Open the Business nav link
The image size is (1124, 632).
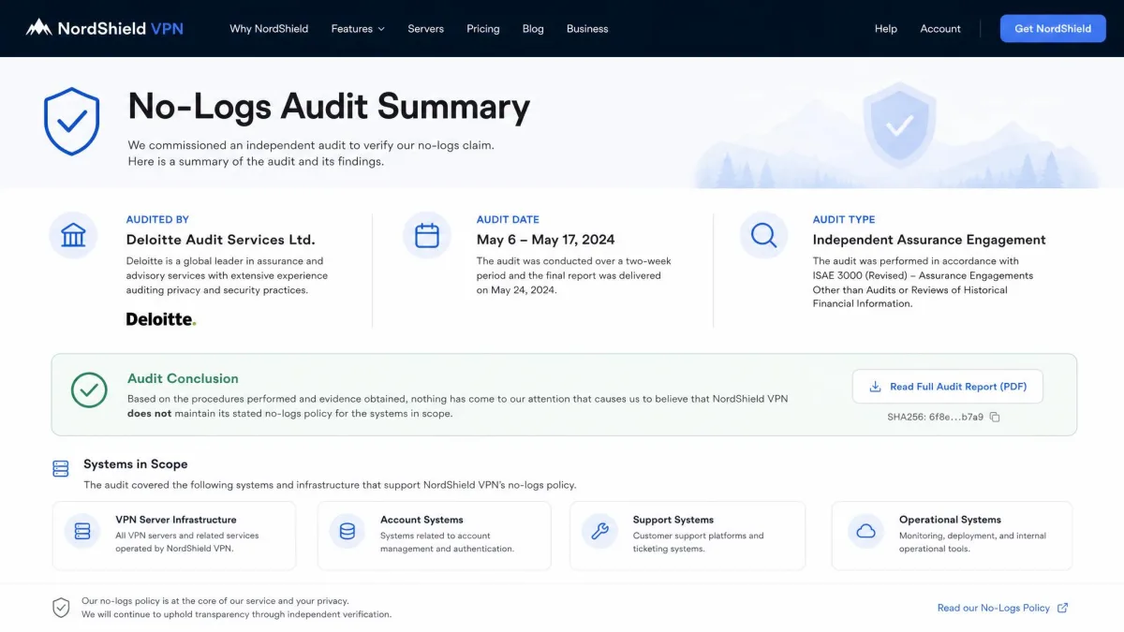tap(587, 29)
